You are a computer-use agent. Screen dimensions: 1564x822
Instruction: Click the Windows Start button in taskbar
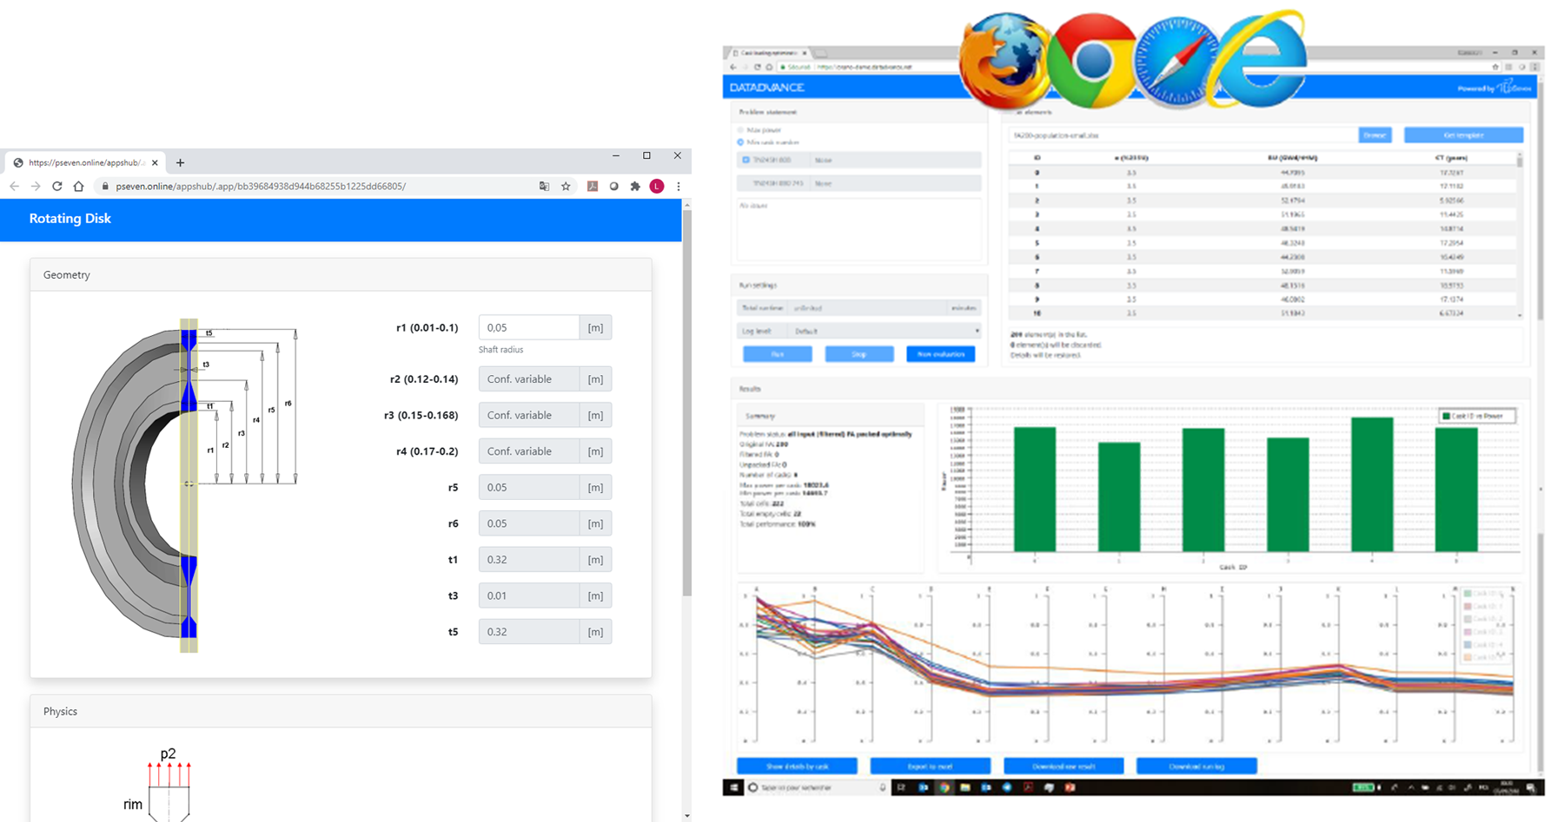tap(732, 787)
